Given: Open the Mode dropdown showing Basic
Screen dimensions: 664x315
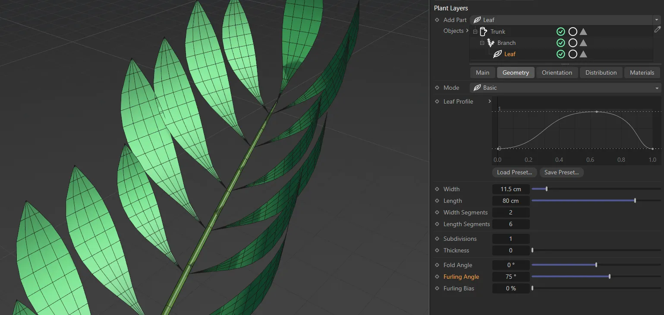Looking at the screenshot, I should (656, 88).
